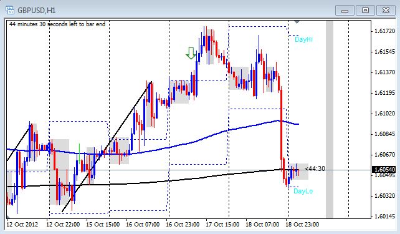This screenshot has width=400, height=234.
Task: Minimize the GBPUSD,H1 chart window
Action: click(345, 11)
